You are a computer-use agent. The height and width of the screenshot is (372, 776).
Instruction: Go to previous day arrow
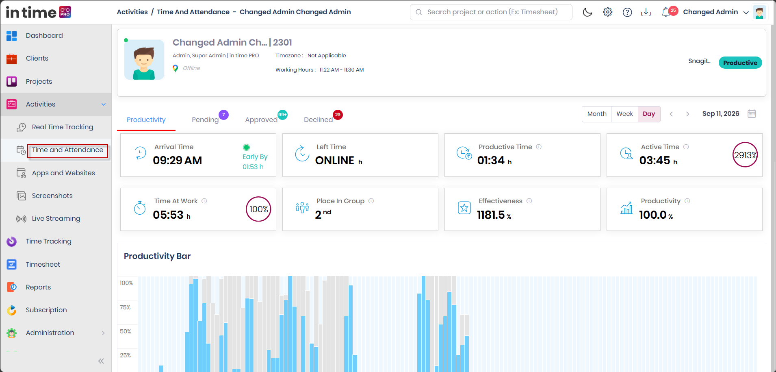coord(671,114)
